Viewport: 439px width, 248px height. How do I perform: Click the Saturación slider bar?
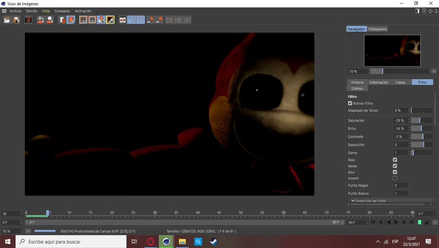421,121
